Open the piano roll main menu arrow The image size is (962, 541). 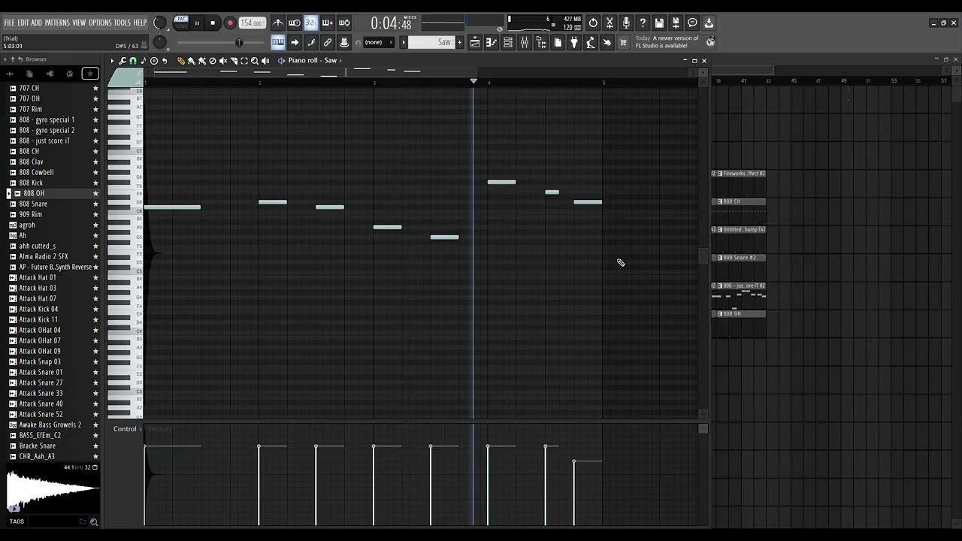(x=112, y=61)
